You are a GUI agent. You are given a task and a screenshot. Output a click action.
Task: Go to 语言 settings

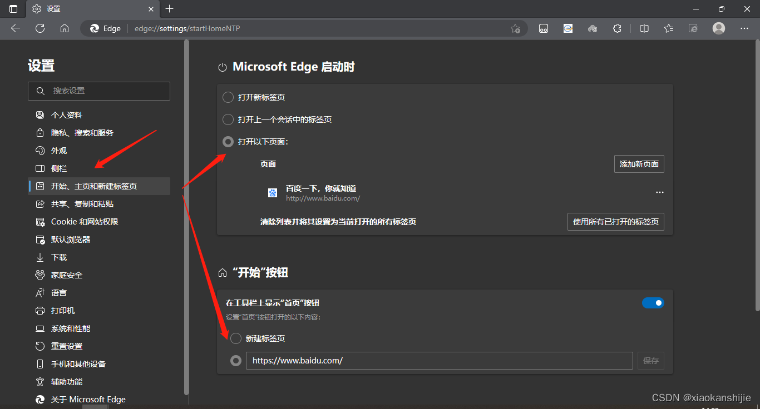[x=99, y=293]
